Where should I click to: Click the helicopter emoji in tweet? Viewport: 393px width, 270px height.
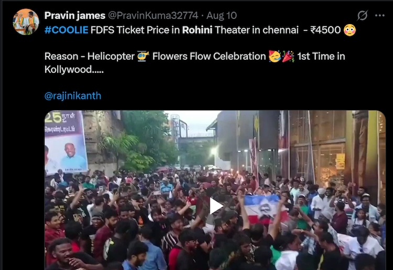143,56
